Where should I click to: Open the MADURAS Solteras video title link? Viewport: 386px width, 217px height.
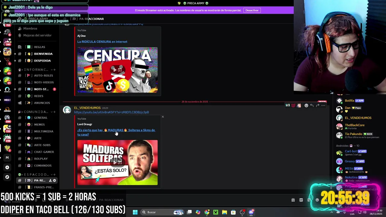click(x=116, y=132)
